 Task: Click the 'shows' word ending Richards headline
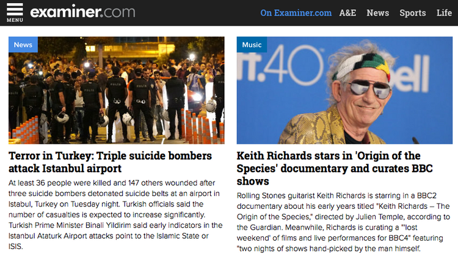click(253, 181)
